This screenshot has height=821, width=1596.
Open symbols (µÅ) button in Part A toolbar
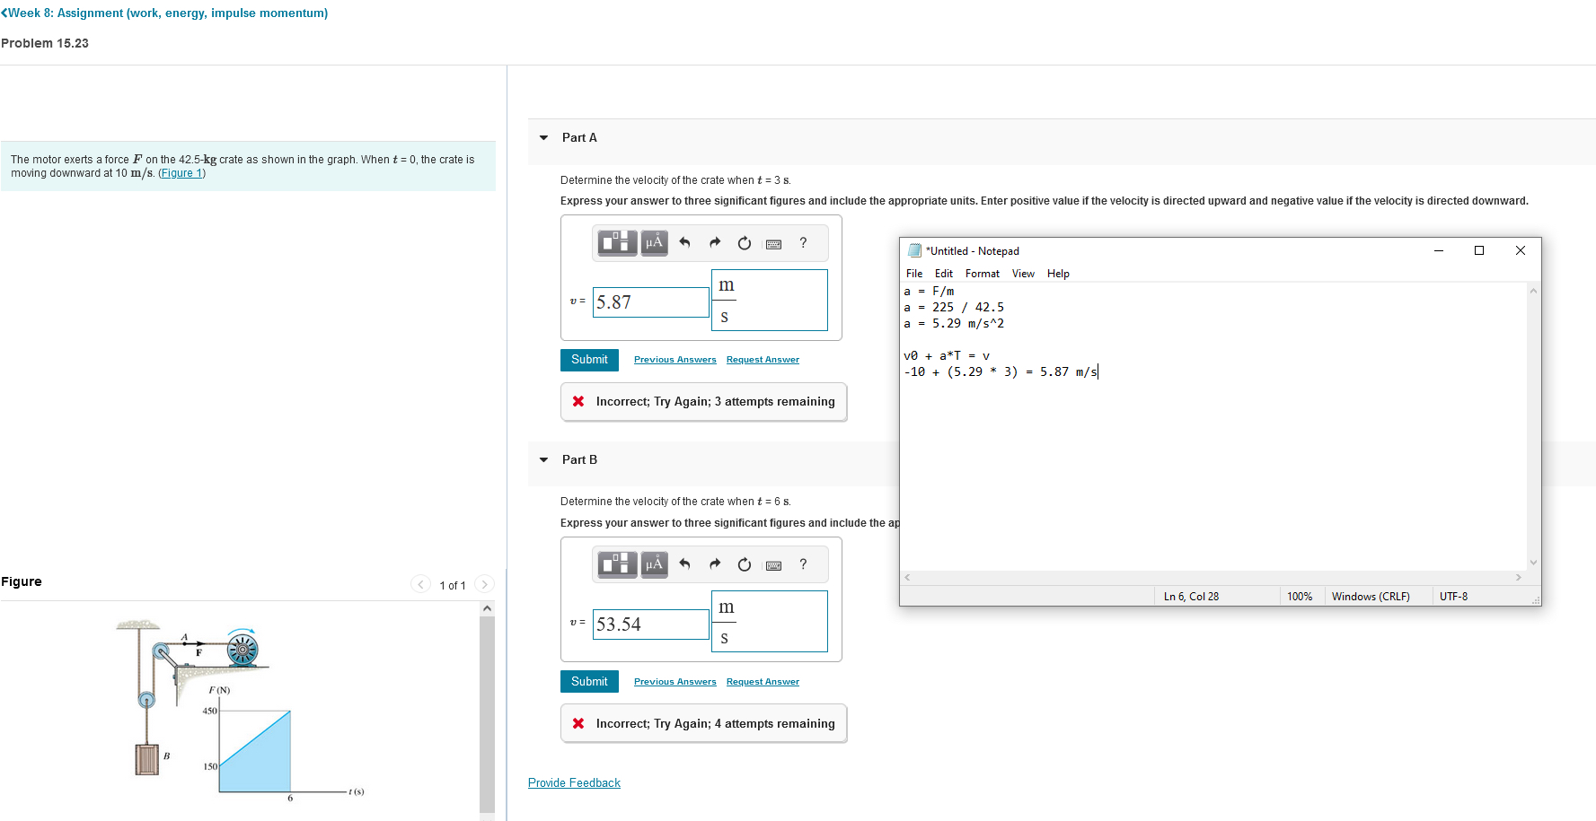pos(654,242)
